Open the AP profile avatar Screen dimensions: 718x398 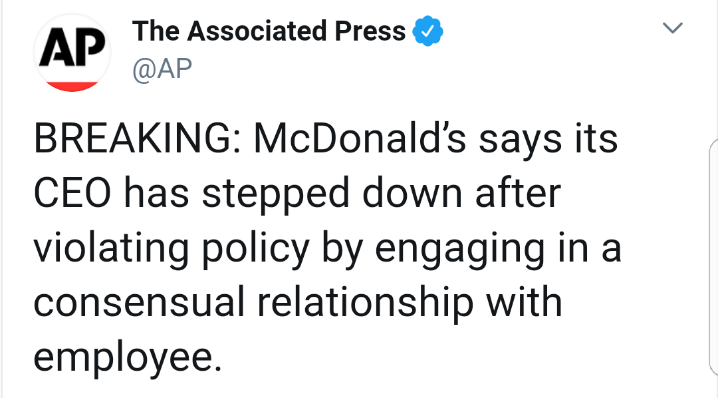click(72, 53)
